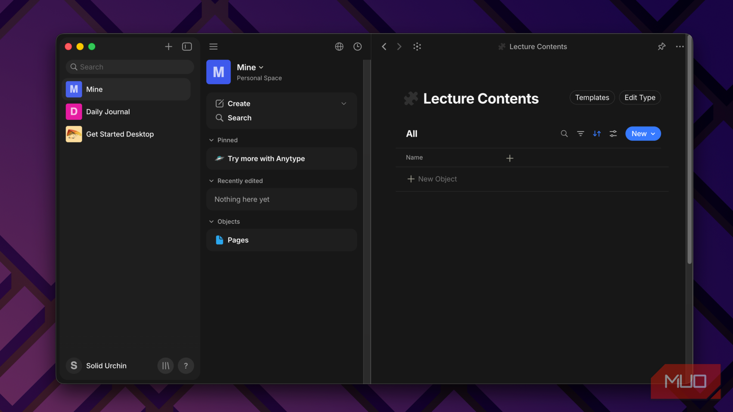This screenshot has height=412, width=733.
Task: Expand the Mine space name dropdown
Action: (261, 67)
